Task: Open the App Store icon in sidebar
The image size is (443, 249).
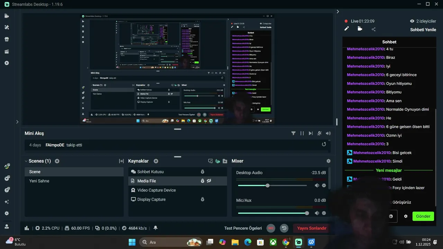Action: 7,39
